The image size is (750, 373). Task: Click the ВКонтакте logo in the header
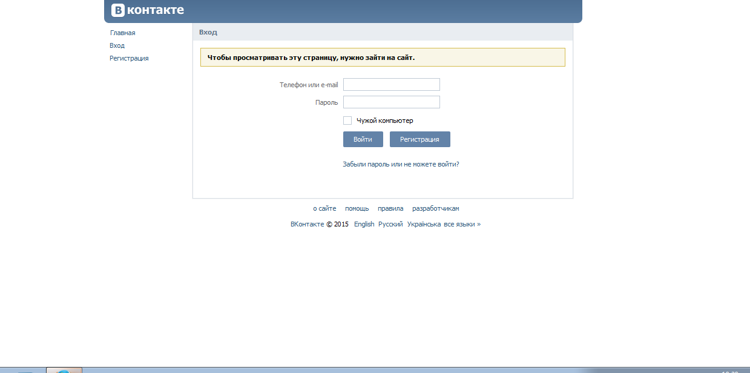point(148,10)
